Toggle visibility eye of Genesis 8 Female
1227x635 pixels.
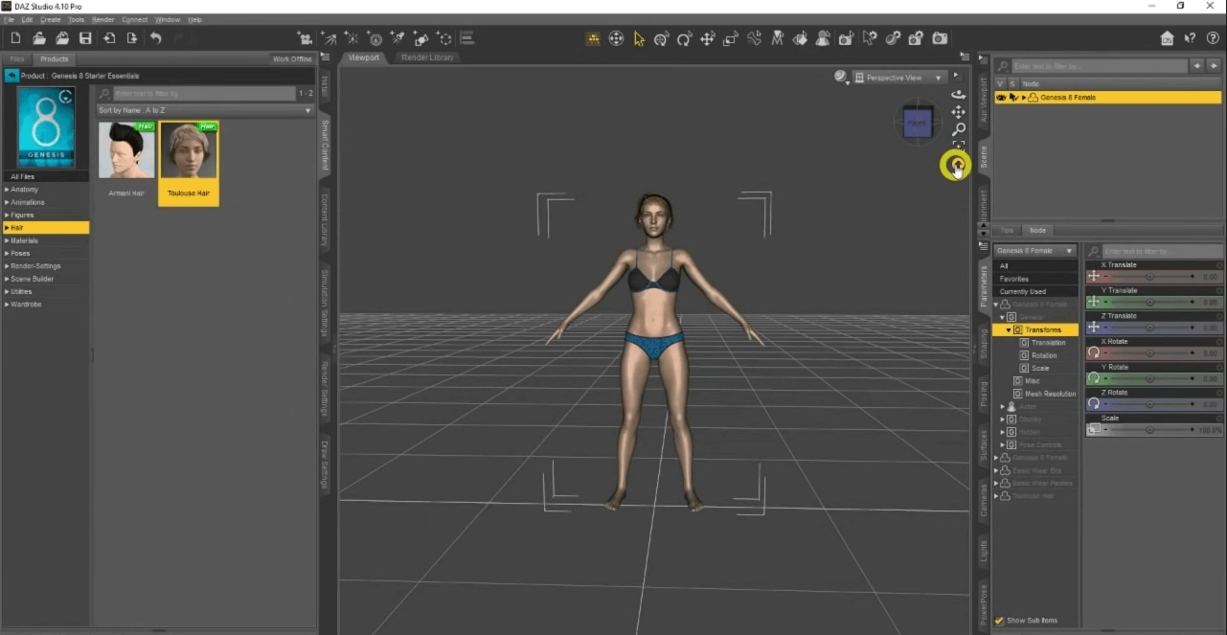(1001, 98)
